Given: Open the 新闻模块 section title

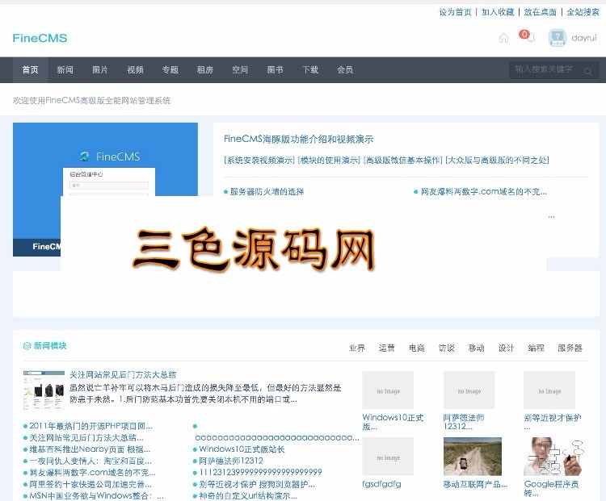Looking at the screenshot, I should [x=50, y=346].
